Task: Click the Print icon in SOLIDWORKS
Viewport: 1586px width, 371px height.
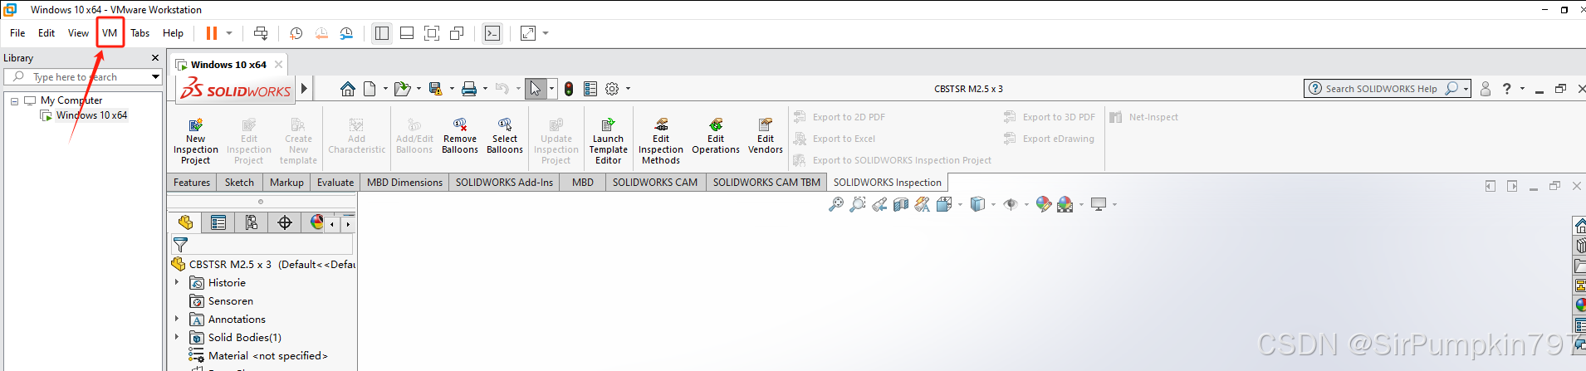Action: click(x=469, y=89)
